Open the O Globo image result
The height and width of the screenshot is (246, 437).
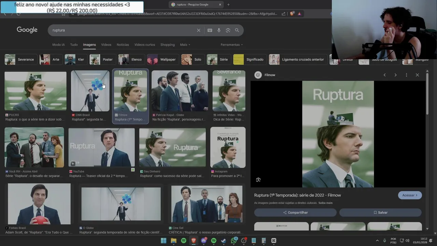point(121,204)
